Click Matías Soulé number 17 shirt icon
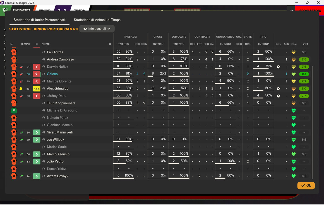 point(14,147)
